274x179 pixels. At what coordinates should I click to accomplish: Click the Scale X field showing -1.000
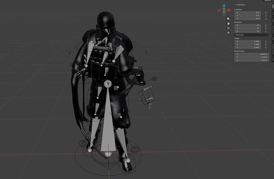point(248,42)
